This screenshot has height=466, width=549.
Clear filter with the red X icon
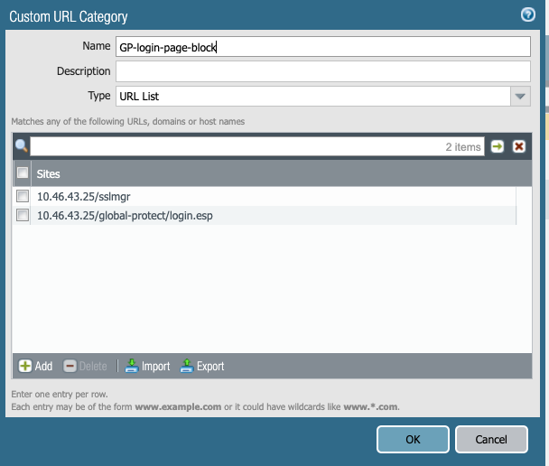[519, 146]
